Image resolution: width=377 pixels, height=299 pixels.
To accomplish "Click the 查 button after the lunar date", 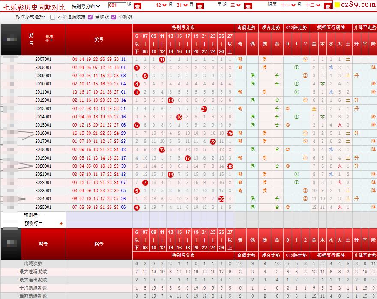I will coord(328,6).
